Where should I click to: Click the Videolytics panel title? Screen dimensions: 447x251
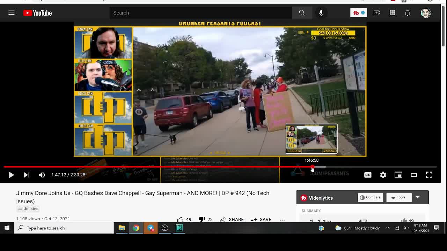pos(321,198)
